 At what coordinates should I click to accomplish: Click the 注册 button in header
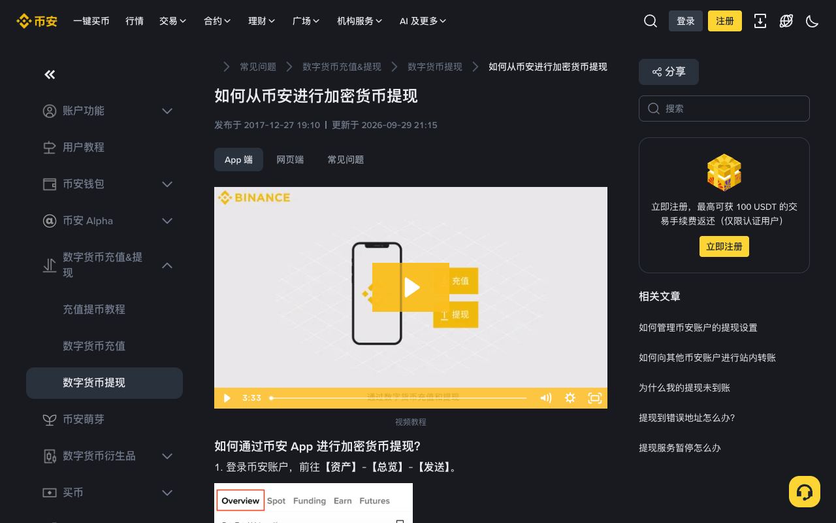tap(725, 21)
